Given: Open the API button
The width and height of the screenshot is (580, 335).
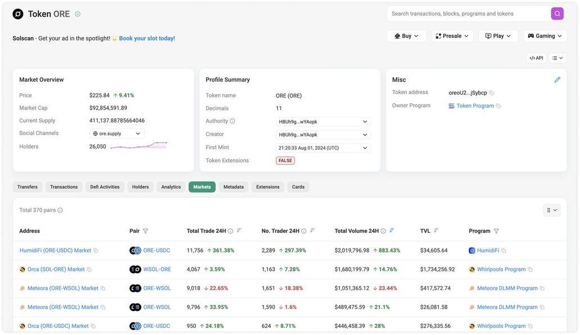Looking at the screenshot, I should coord(536,58).
